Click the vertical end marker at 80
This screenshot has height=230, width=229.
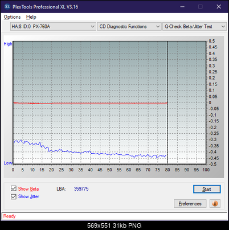coord(167,102)
